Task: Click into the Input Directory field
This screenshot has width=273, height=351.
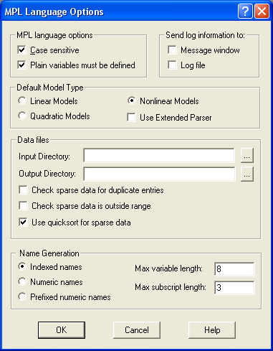Action: pyautogui.click(x=159, y=156)
